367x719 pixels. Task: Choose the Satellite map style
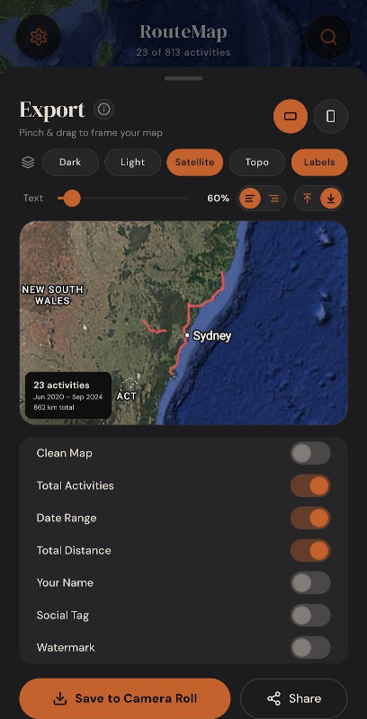coord(194,163)
